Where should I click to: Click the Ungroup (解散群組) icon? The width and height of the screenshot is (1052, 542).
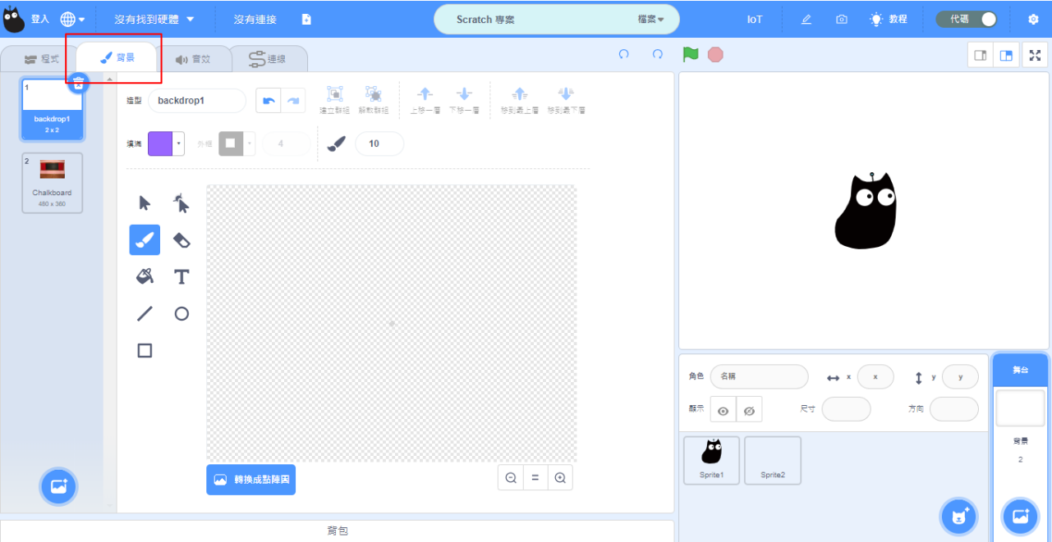click(373, 100)
